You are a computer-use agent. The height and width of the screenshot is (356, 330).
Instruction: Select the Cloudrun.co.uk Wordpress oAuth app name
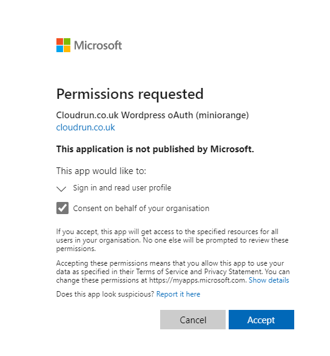click(x=152, y=115)
